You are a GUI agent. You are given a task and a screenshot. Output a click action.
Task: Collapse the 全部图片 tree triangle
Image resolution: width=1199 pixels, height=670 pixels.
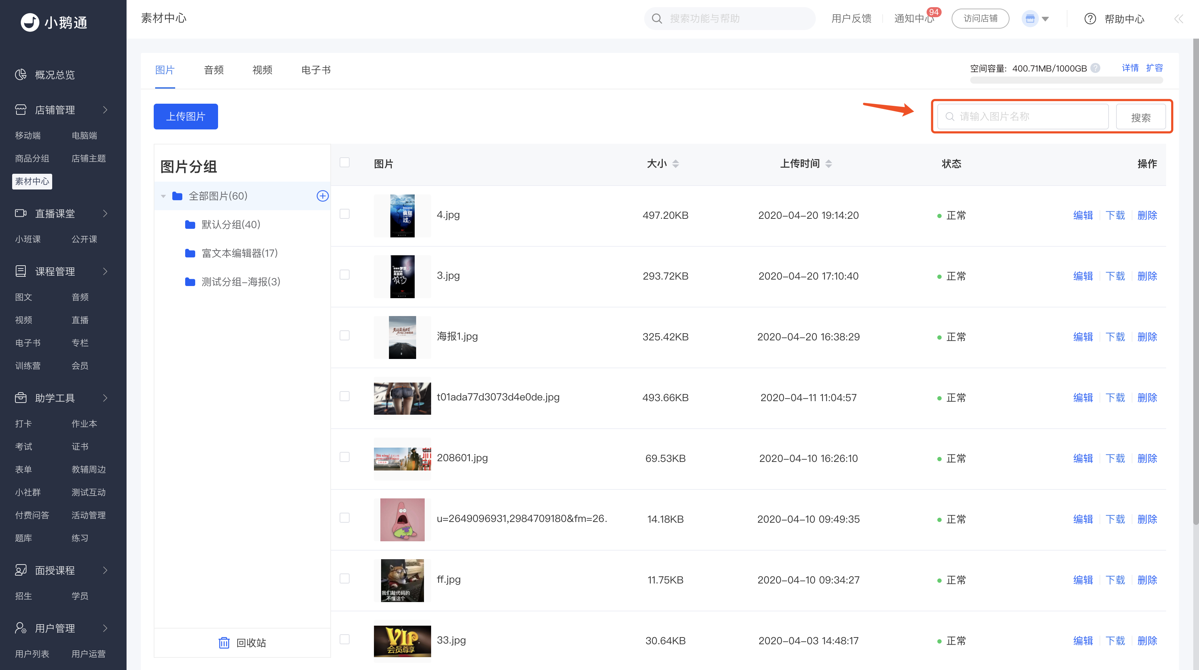(163, 197)
